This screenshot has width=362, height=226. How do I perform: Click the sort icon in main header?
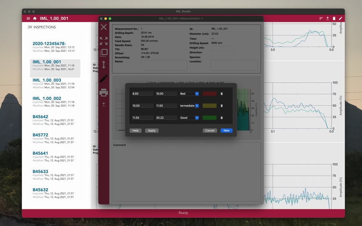[321, 18]
